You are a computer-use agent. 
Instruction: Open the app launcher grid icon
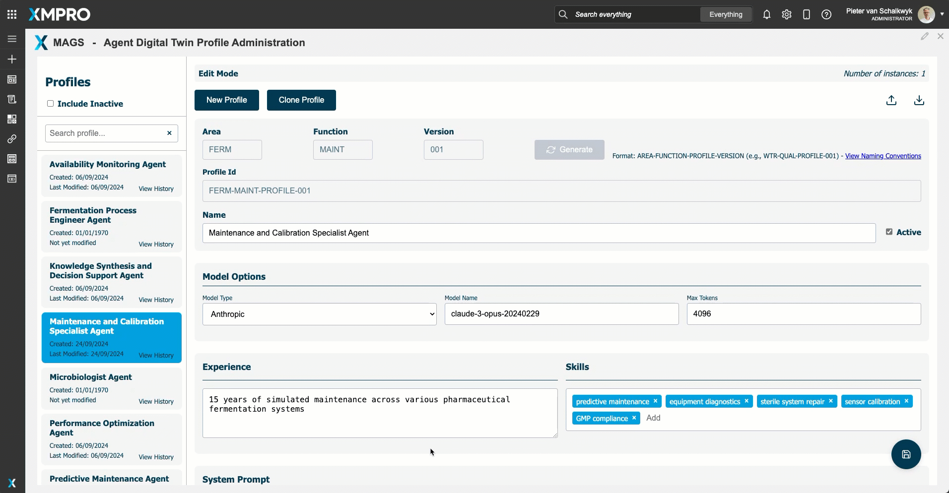coord(12,14)
